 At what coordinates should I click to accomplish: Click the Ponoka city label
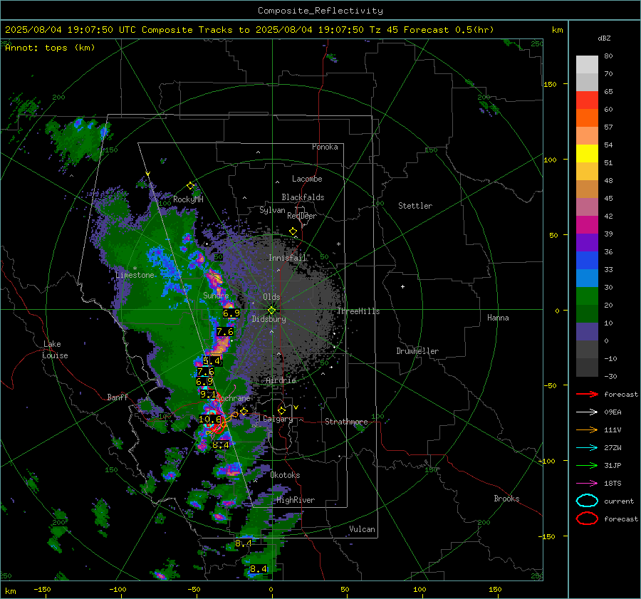(325, 147)
